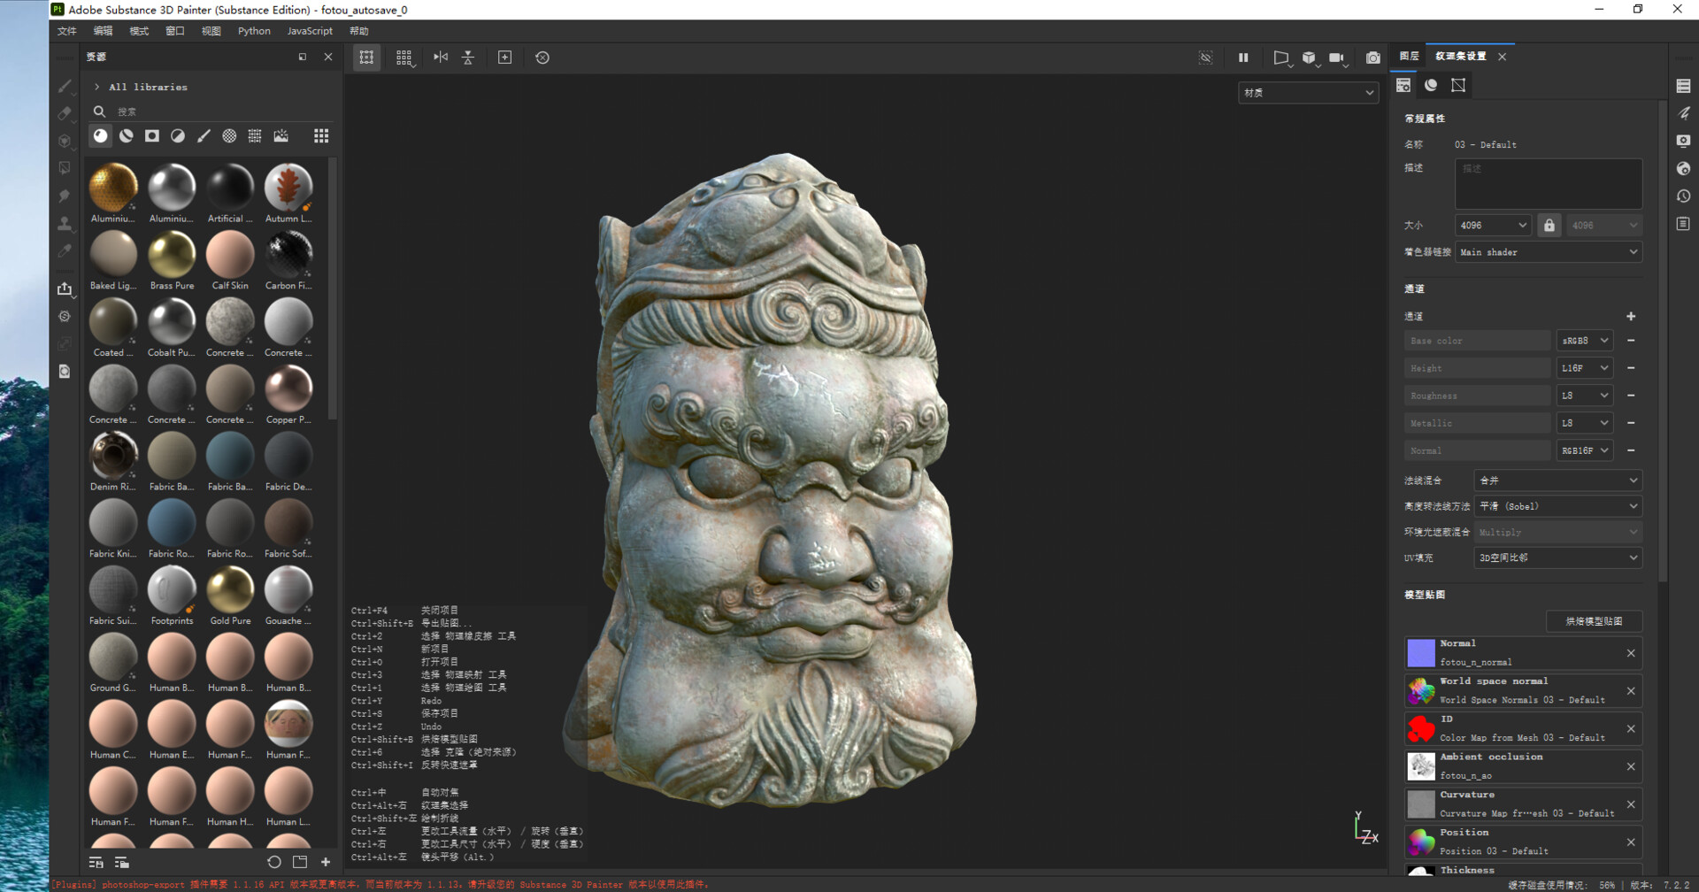Add a new channel with plus button

[x=1631, y=316]
